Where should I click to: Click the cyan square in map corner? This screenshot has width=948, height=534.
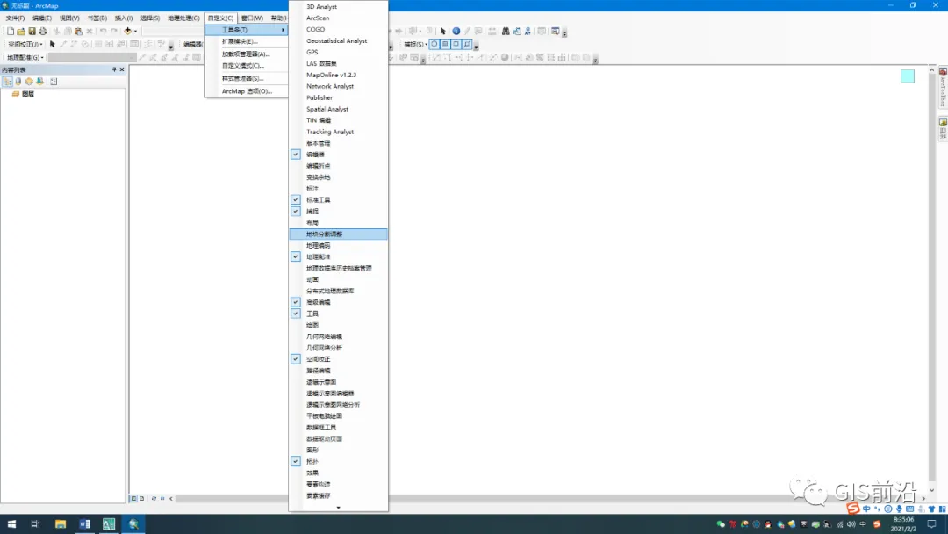pyautogui.click(x=907, y=76)
